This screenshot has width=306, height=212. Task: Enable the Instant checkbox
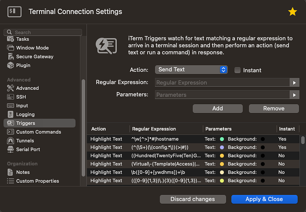click(238, 70)
